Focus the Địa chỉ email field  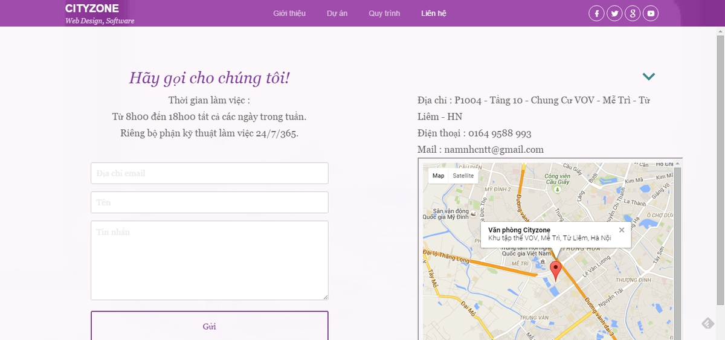point(210,173)
